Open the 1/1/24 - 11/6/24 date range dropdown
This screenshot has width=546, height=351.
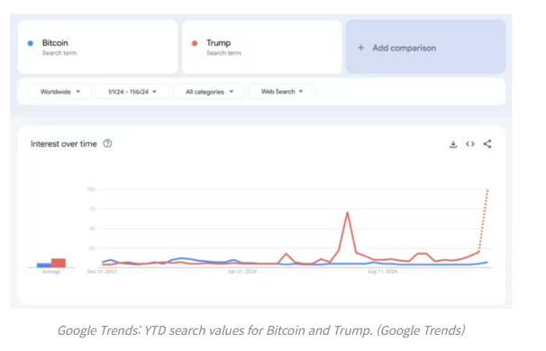point(132,92)
